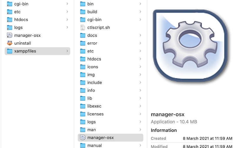This screenshot has width=235, height=148.
Task: Select "manager-osx" name in the first column
Action: (x=27, y=35)
